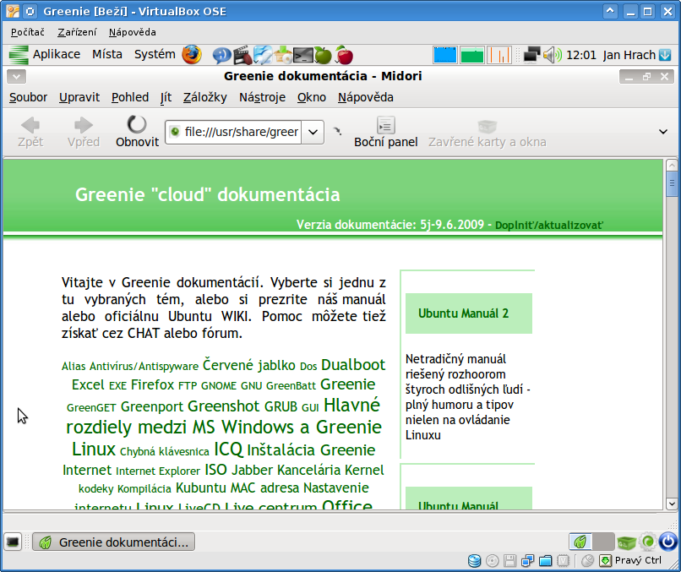
Task: Open the Dualboot topic link
Action: tap(353, 365)
